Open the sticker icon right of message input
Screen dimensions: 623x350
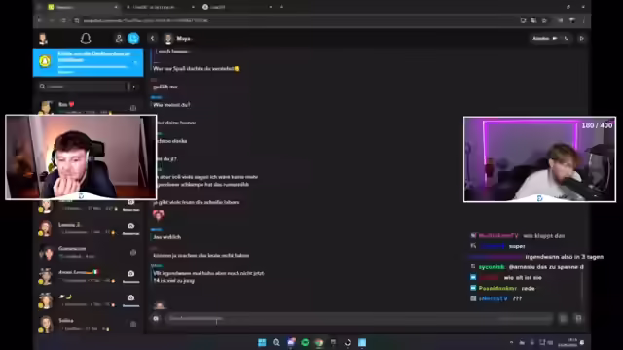tap(563, 318)
